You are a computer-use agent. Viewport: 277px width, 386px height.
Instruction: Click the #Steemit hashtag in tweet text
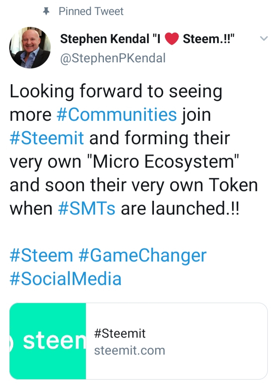pyautogui.click(x=47, y=138)
